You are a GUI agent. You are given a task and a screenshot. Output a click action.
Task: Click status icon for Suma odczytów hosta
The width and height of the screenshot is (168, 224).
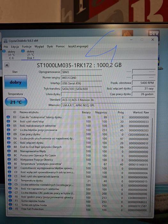[10, 205]
